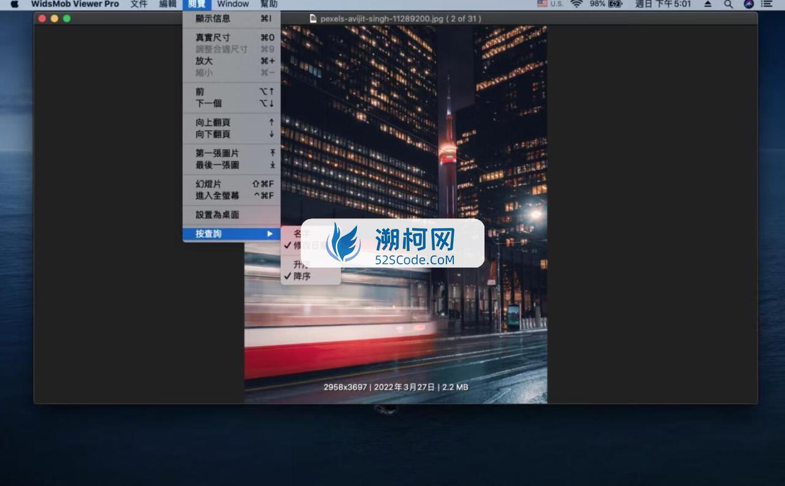This screenshot has height=486, width=785.
Task: Open the Window menu
Action: coord(232,4)
